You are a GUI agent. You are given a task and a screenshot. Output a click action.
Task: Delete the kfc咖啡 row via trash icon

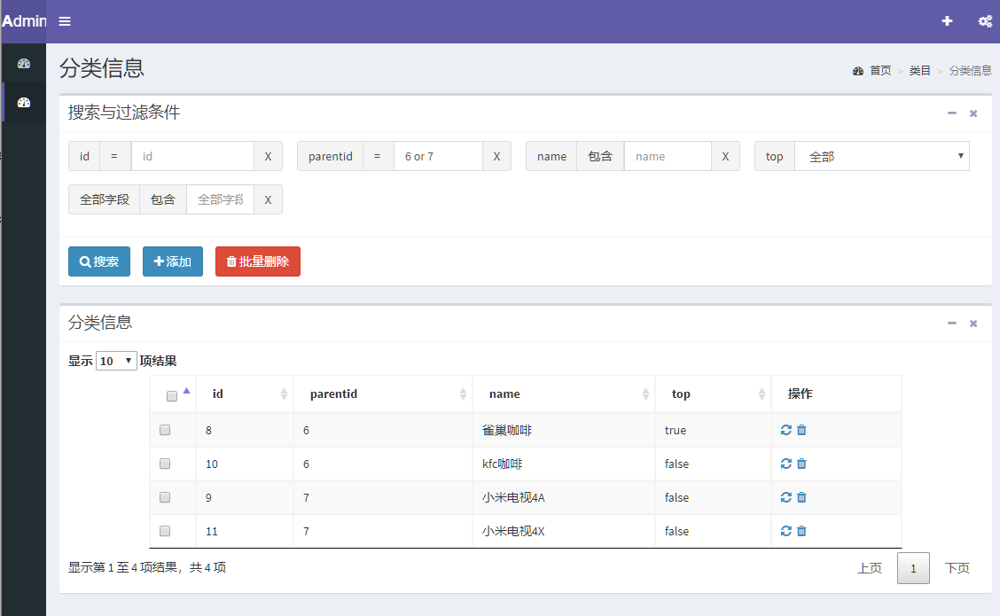(x=801, y=464)
